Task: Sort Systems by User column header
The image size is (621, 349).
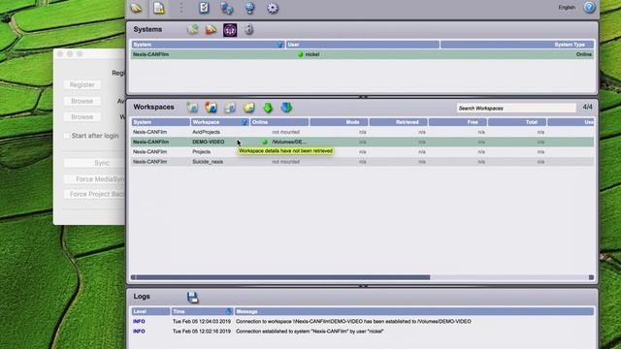Action: 362,45
